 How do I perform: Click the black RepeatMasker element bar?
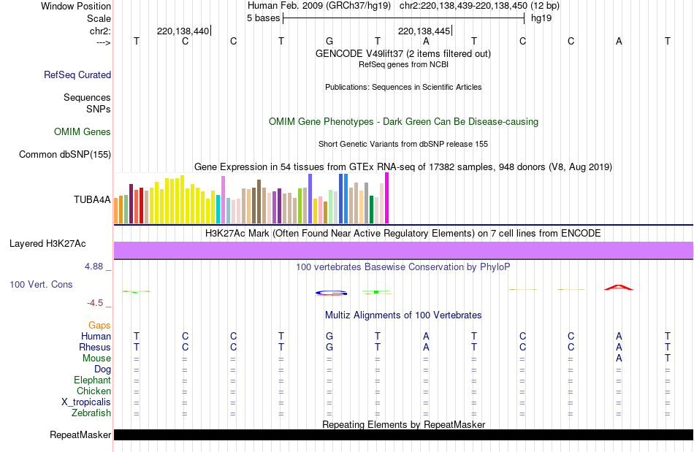click(403, 434)
